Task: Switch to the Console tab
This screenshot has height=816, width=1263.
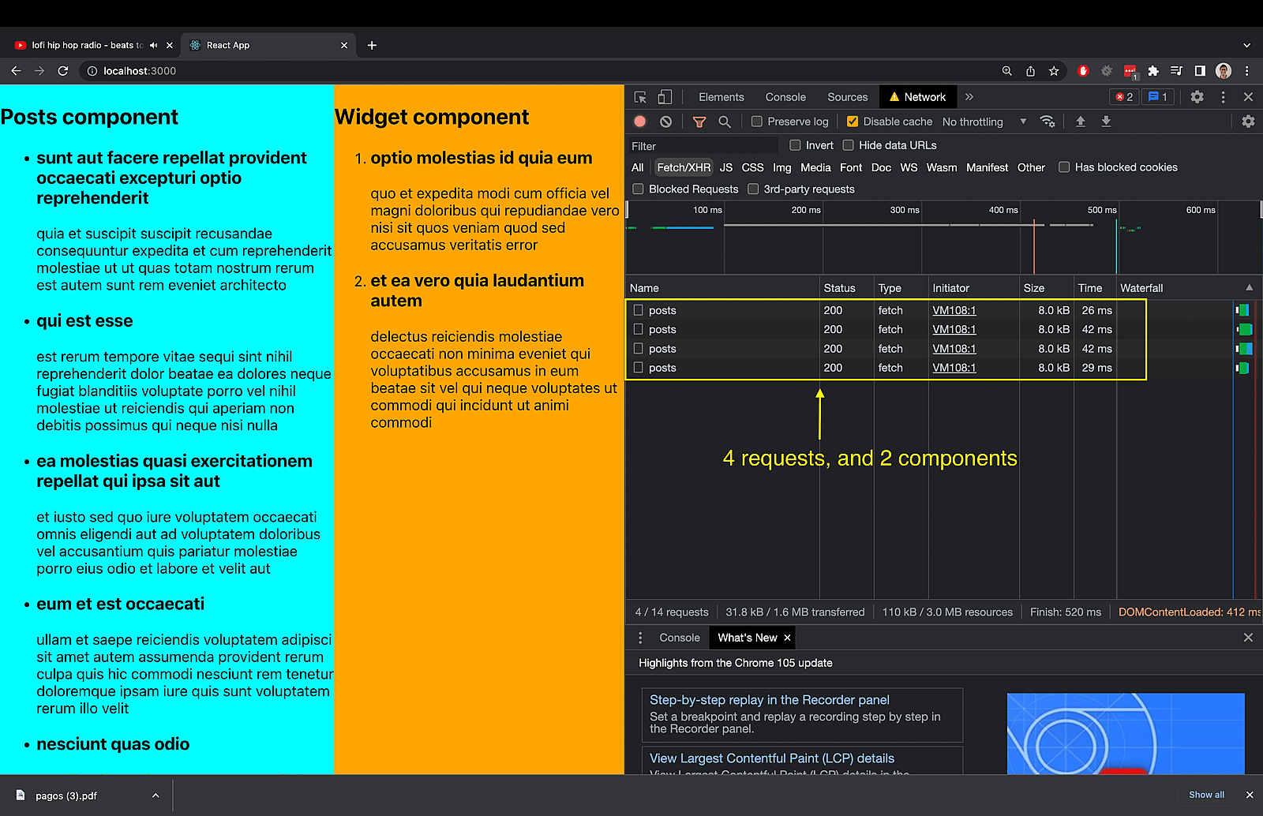Action: pos(785,96)
